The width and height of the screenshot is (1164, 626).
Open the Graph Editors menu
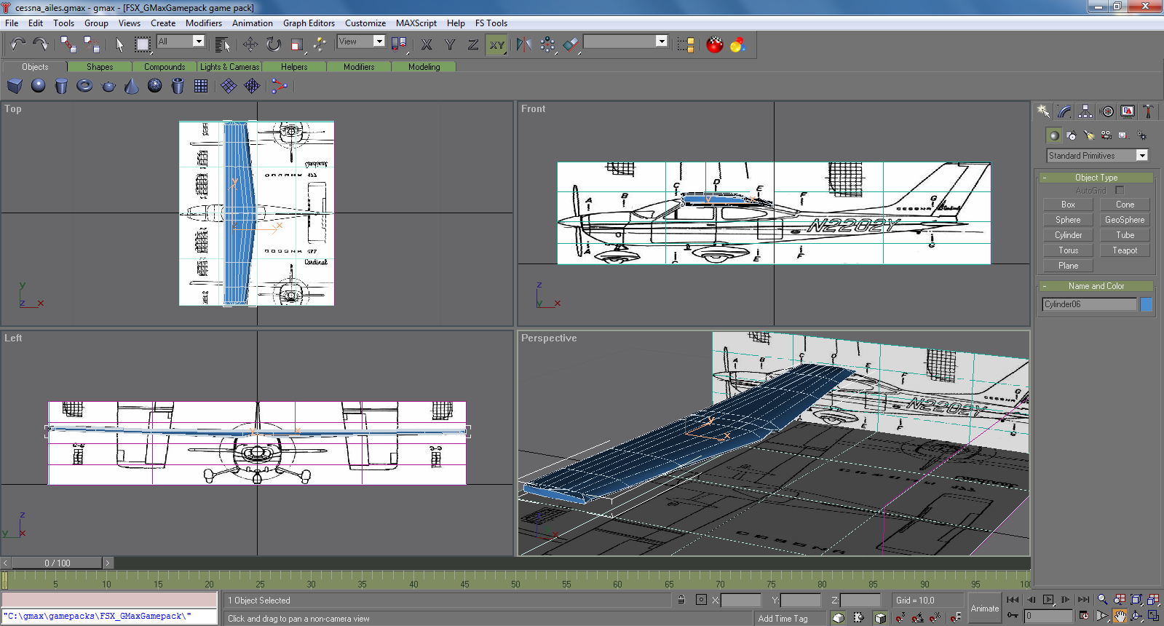(309, 23)
